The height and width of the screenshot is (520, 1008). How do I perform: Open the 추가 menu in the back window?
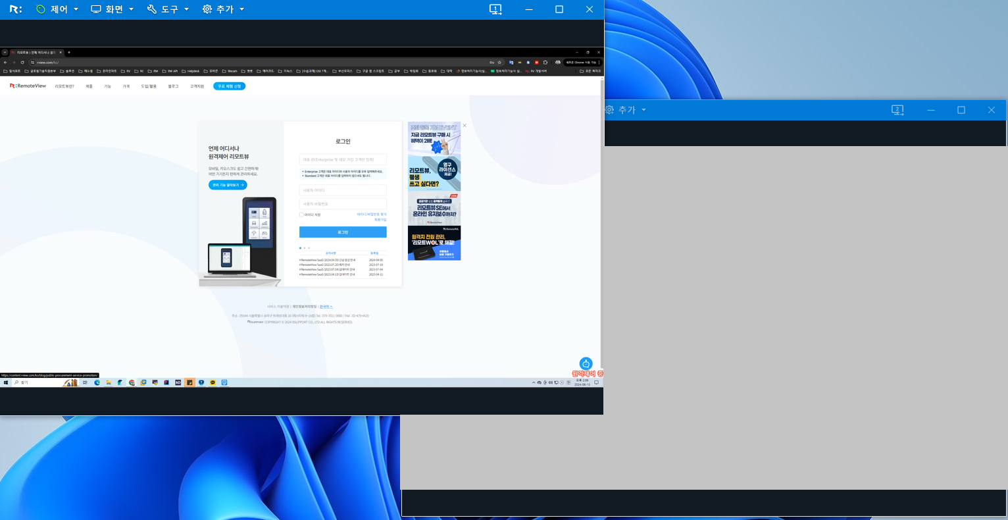point(626,110)
